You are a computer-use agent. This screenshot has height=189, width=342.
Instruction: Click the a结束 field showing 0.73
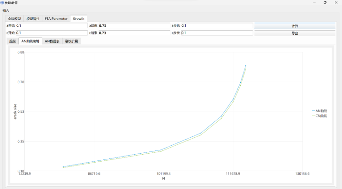(134, 25)
